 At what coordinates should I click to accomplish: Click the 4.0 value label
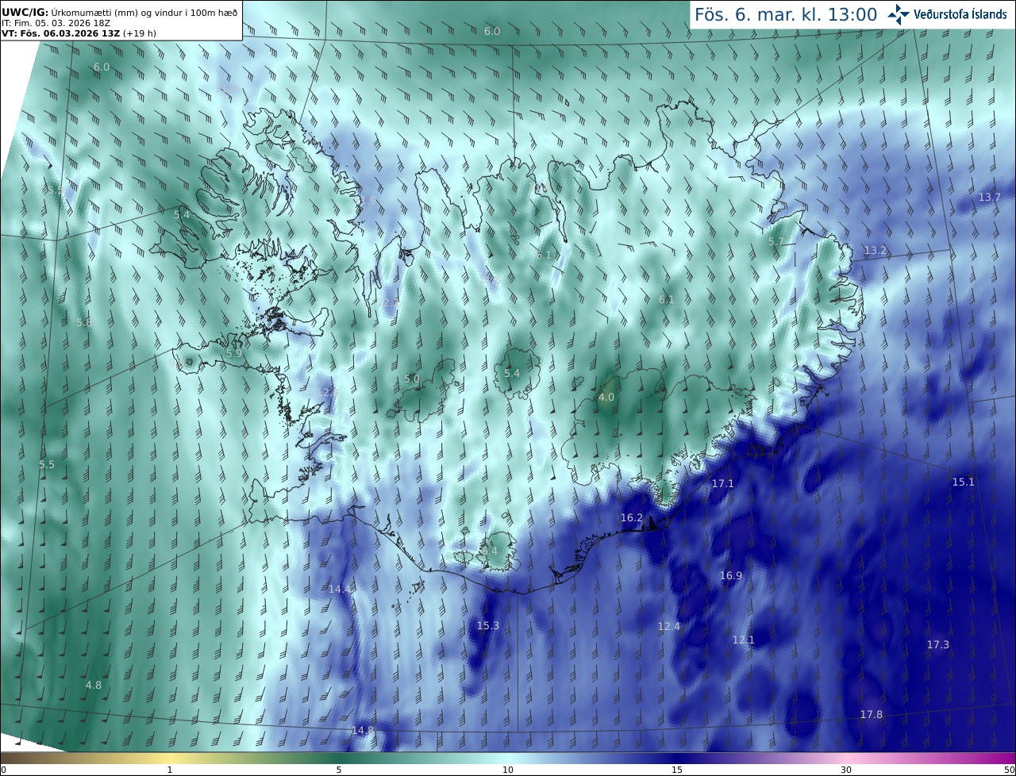click(606, 397)
